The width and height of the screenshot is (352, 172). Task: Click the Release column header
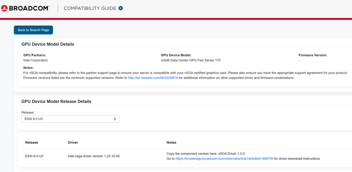pos(32,142)
